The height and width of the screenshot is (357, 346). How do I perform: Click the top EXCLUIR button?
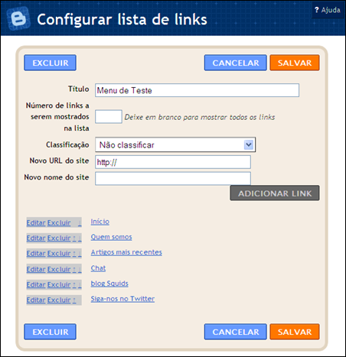click(x=50, y=63)
